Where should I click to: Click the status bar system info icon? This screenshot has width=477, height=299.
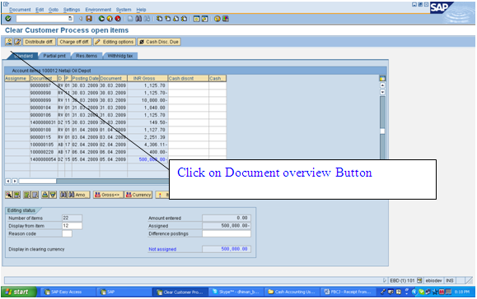pyautogui.click(x=419, y=280)
